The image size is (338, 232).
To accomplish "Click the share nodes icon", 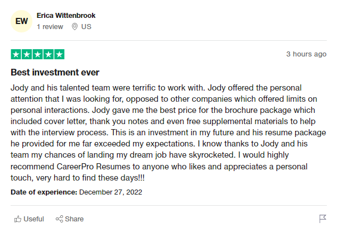I will click(x=59, y=219).
